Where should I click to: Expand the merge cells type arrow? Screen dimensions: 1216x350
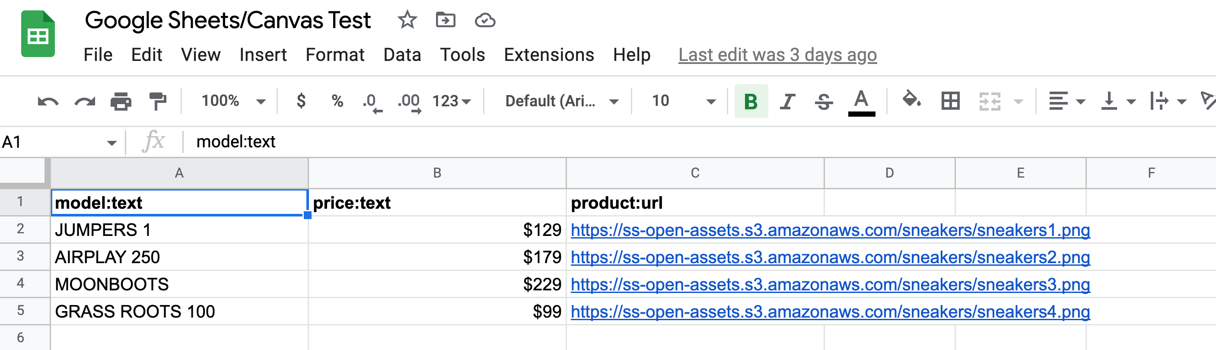(1019, 102)
